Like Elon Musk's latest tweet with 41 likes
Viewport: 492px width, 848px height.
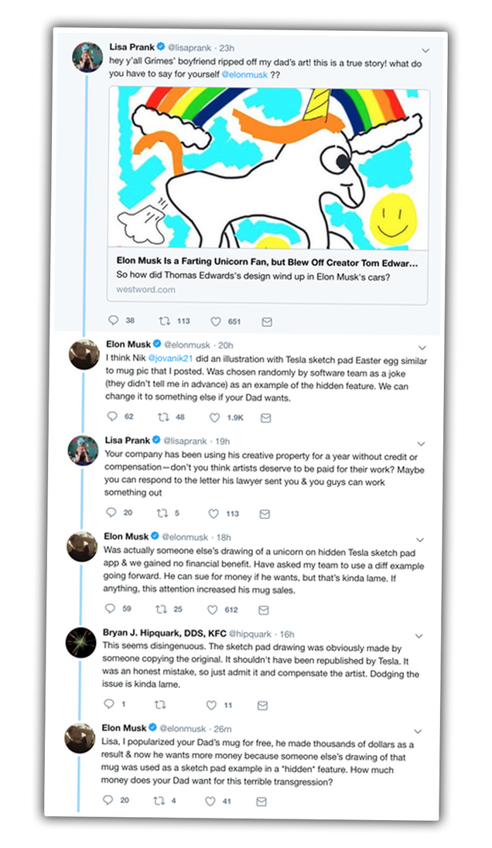(x=210, y=802)
